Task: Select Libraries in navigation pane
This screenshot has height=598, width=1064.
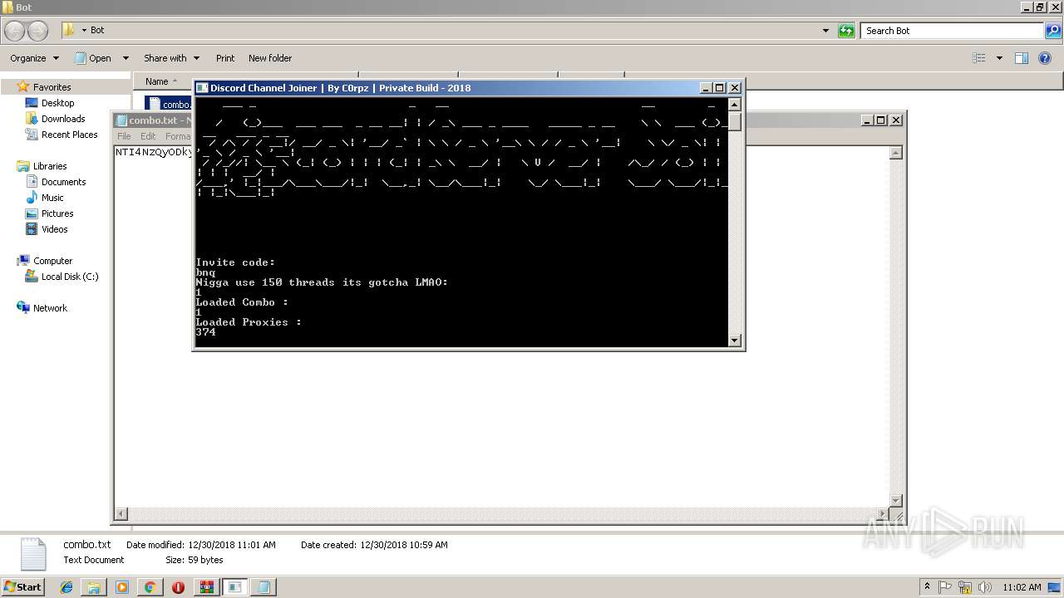Action: [50, 166]
